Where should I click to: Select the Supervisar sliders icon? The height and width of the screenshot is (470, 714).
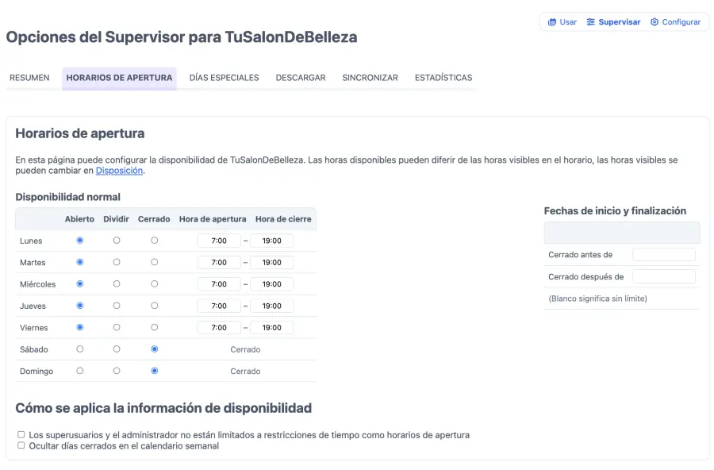click(x=592, y=21)
